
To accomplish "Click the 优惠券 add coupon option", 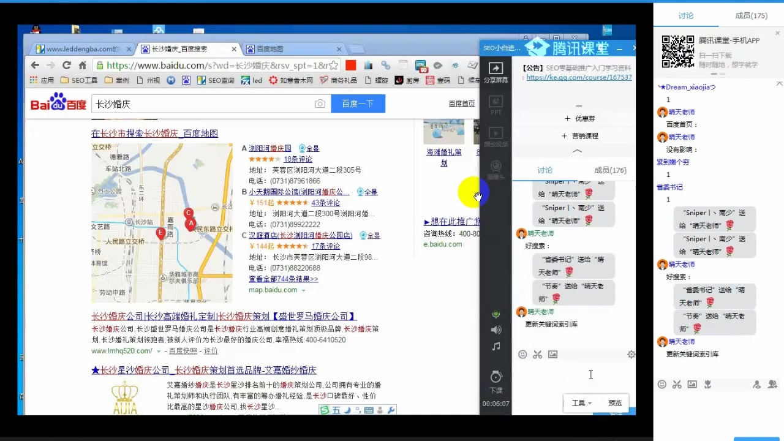I will click(579, 119).
